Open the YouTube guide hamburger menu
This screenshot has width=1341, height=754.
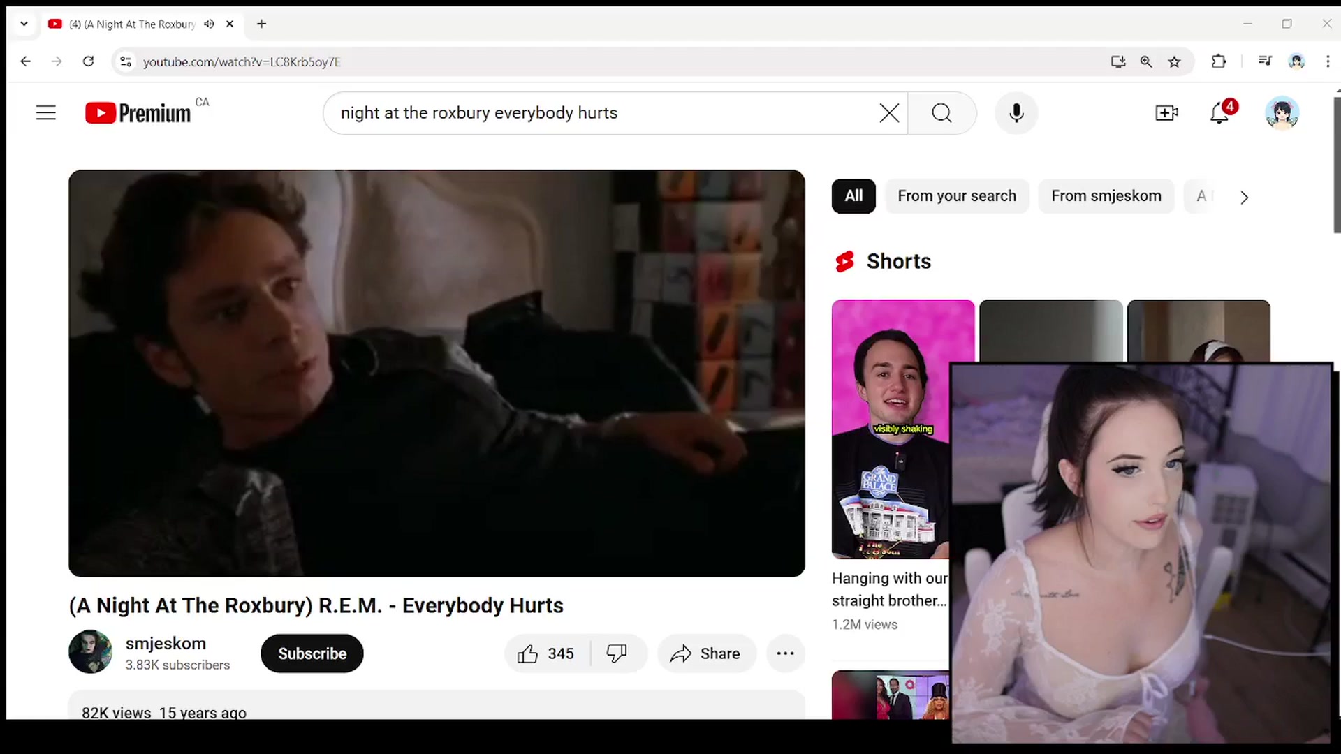(x=46, y=112)
